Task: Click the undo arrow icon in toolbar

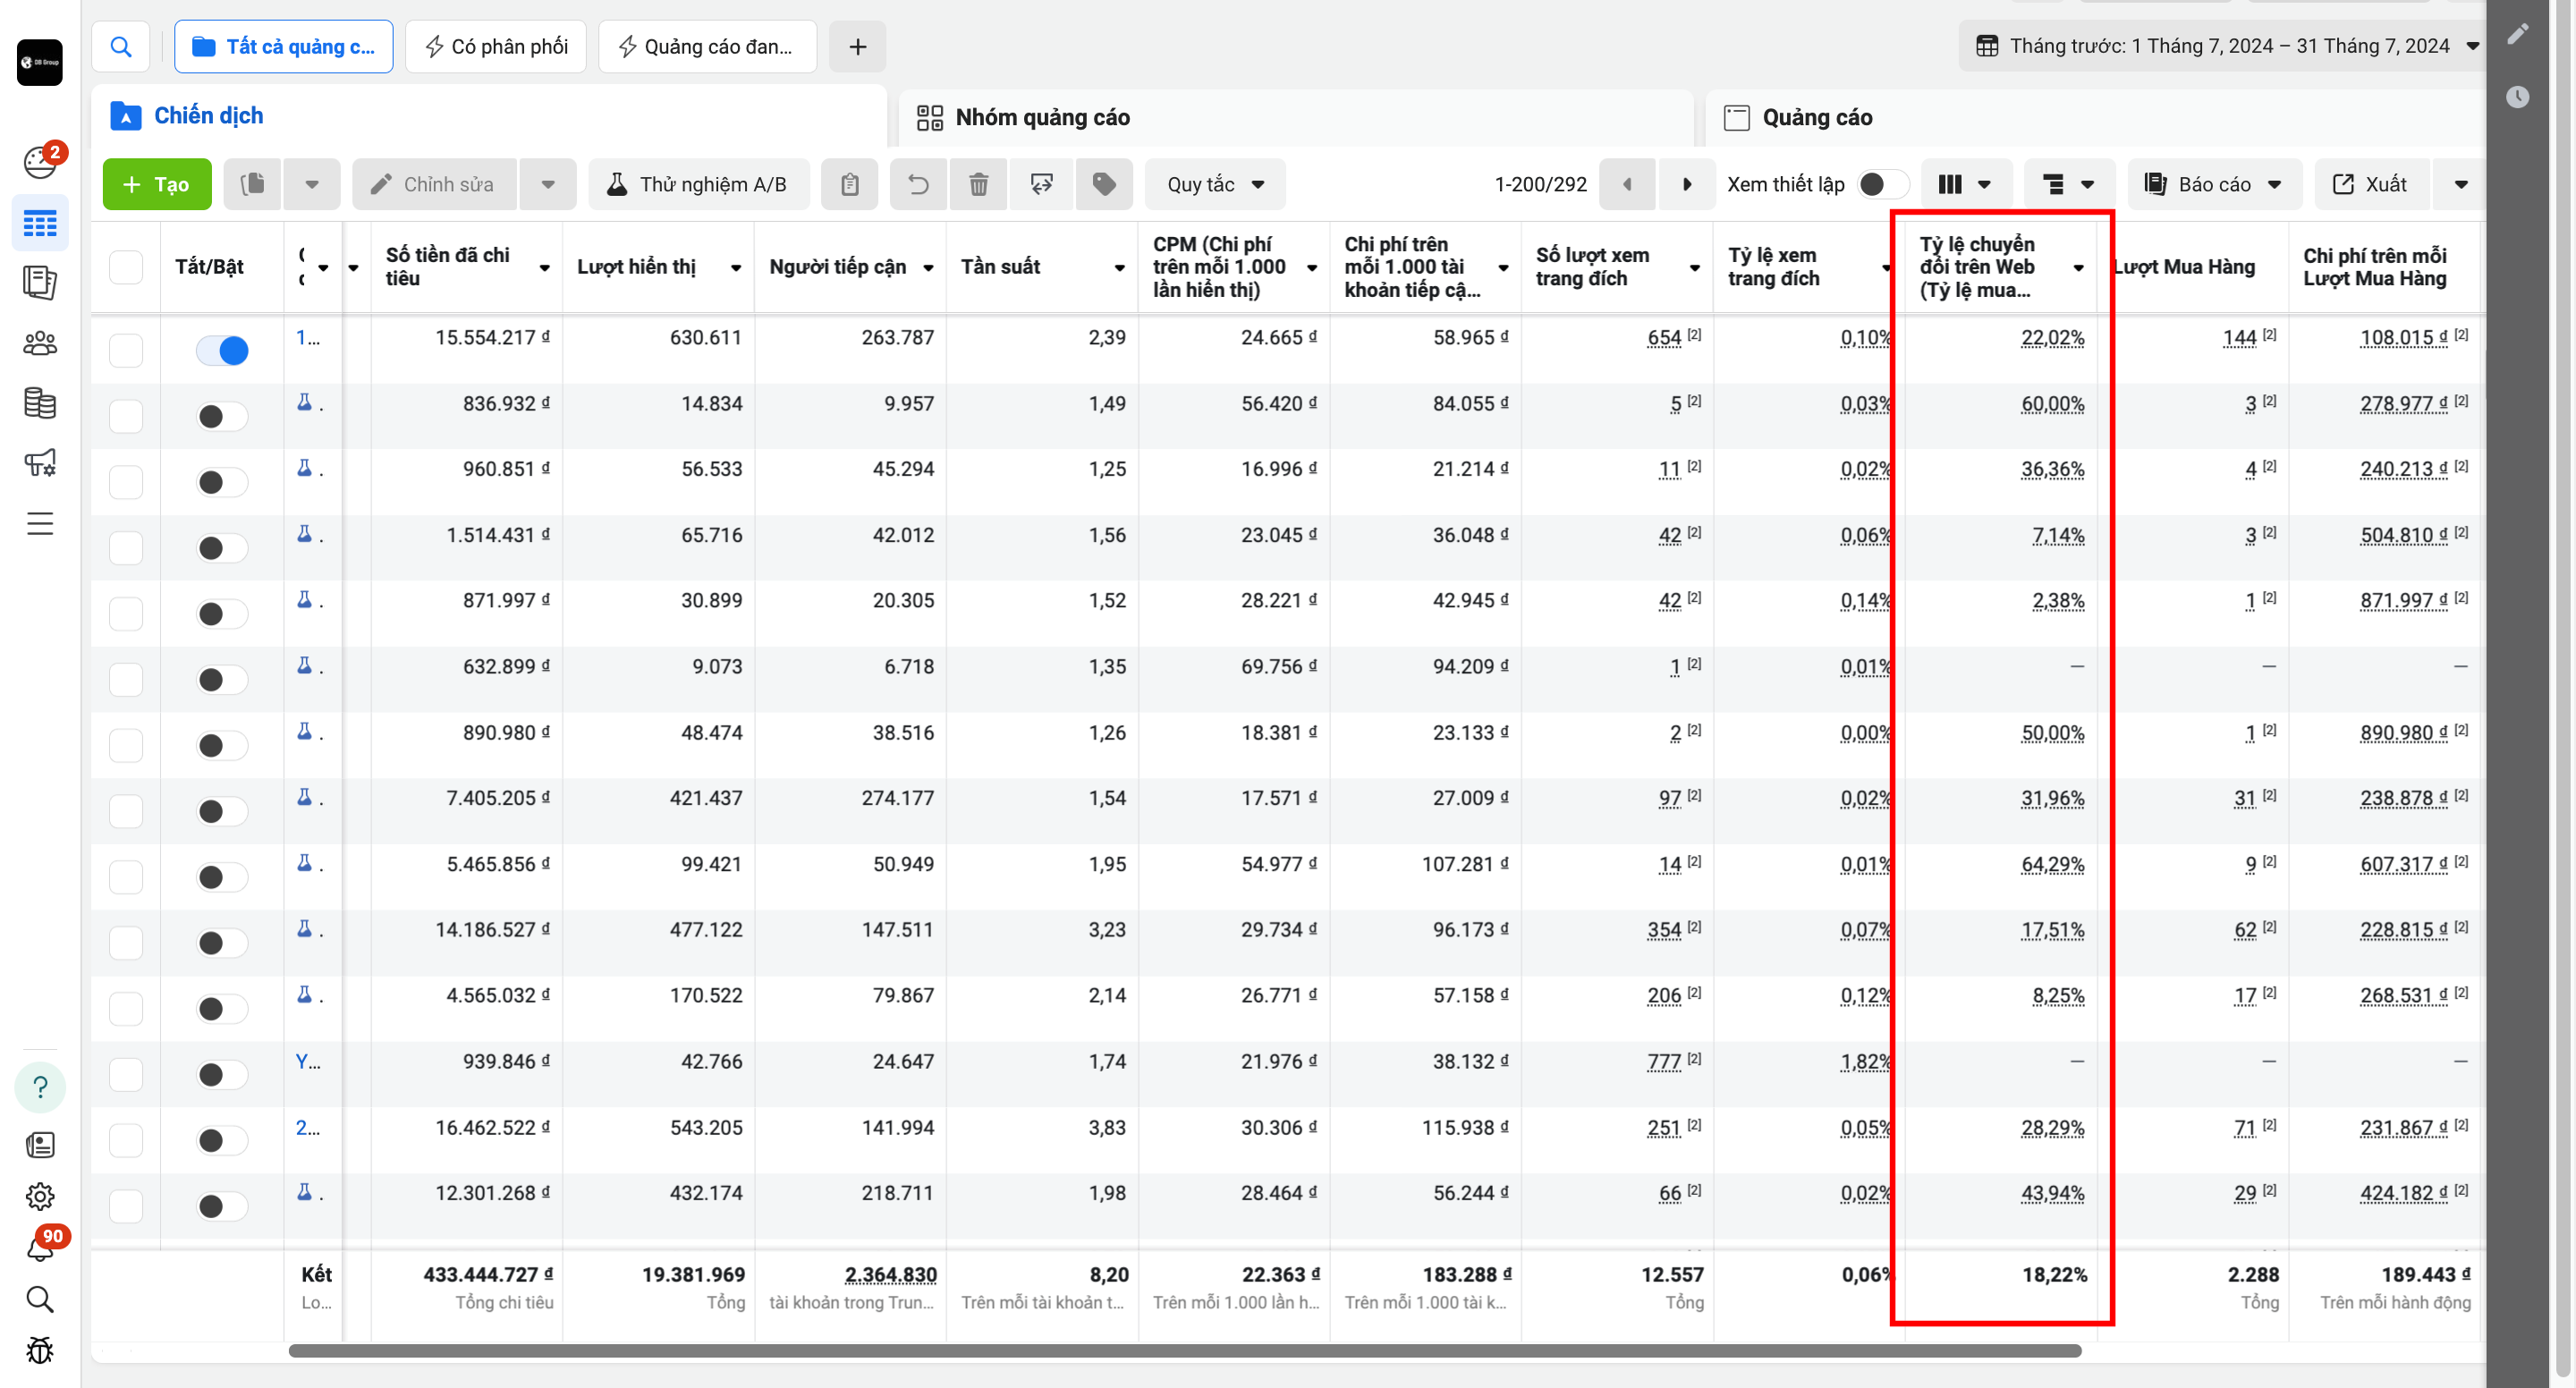Action: [x=918, y=184]
